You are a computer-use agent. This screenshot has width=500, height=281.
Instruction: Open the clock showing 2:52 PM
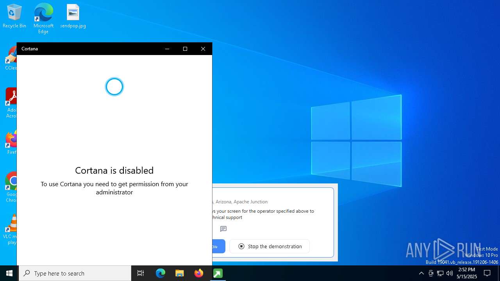467,273
